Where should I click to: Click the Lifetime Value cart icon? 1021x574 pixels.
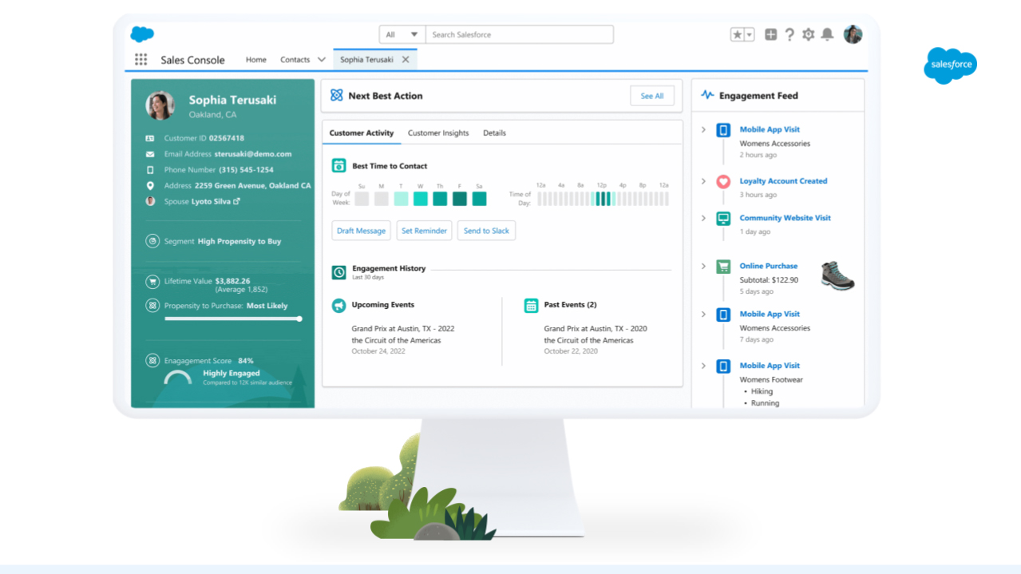pyautogui.click(x=152, y=282)
